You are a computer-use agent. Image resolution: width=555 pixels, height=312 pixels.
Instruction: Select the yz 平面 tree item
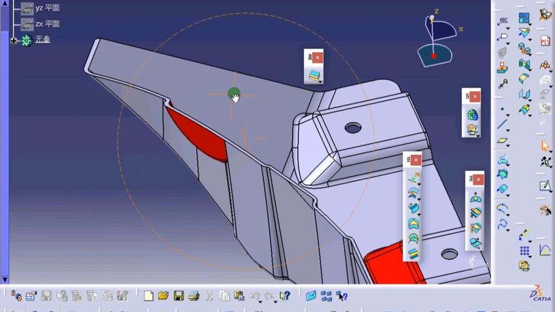pos(47,7)
